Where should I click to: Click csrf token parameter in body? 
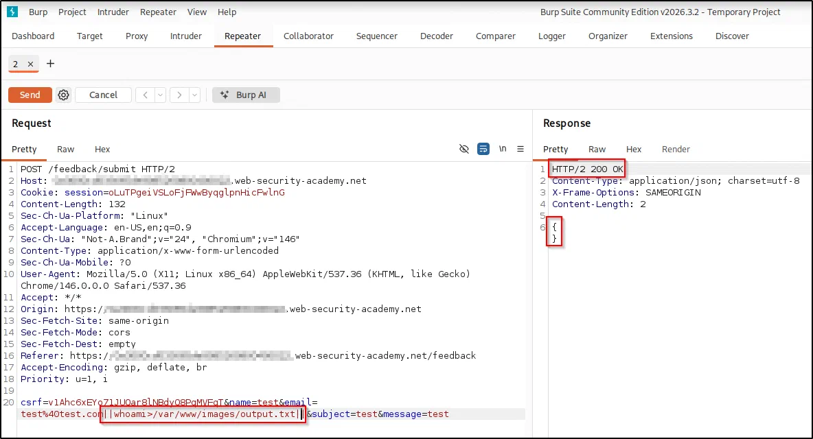point(122,402)
